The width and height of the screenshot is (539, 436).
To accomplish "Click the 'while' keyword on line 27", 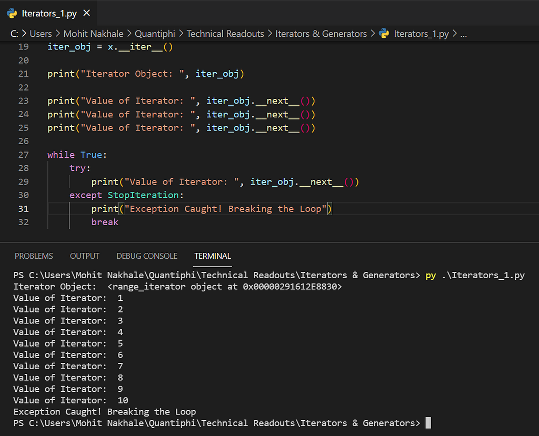I will click(x=61, y=155).
